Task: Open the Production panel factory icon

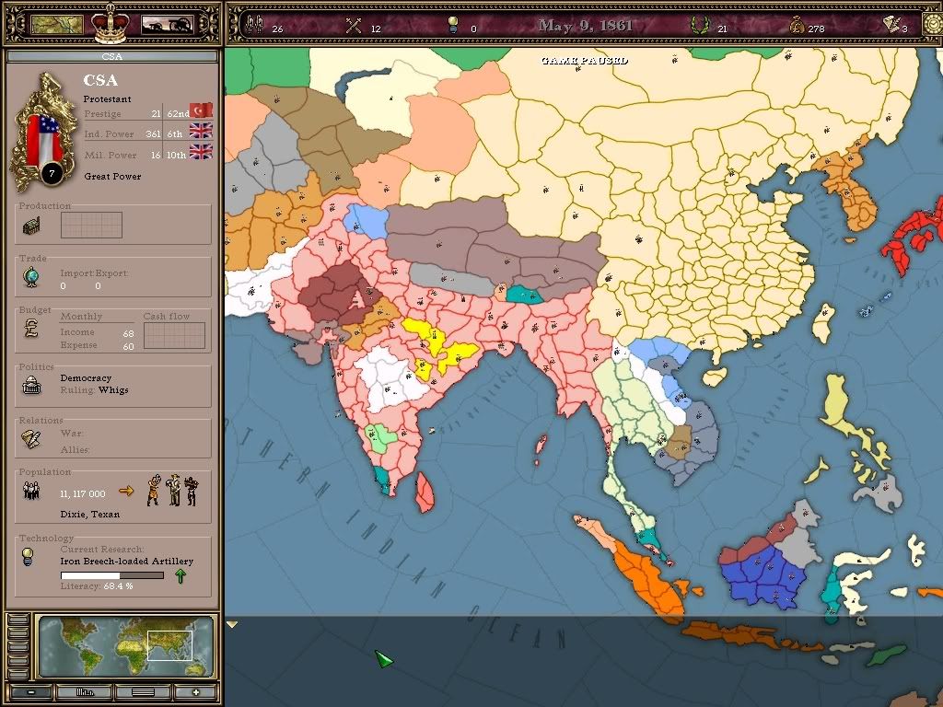Action: click(x=33, y=225)
